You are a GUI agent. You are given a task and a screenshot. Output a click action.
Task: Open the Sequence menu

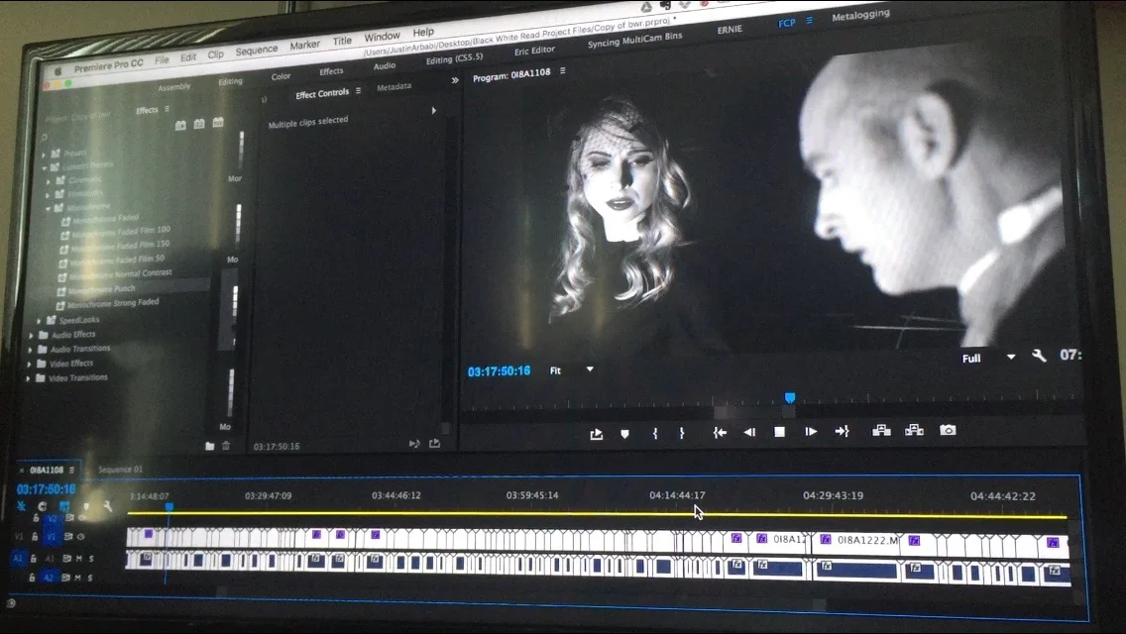tap(257, 51)
